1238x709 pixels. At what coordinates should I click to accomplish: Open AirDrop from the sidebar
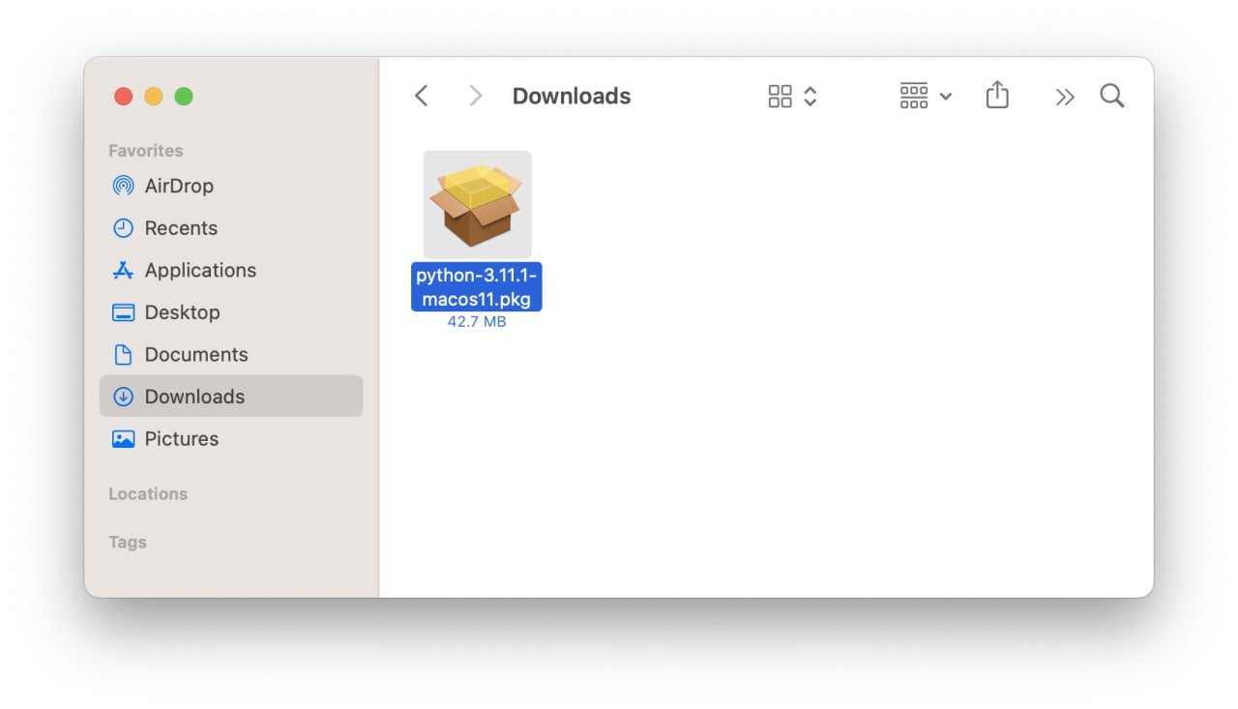click(x=180, y=186)
